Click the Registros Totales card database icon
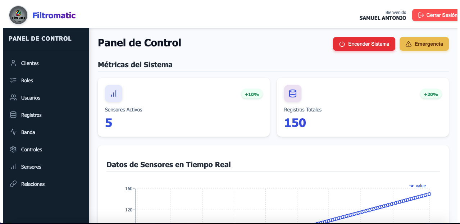Viewport: 460px width, 224px height. 293,93
